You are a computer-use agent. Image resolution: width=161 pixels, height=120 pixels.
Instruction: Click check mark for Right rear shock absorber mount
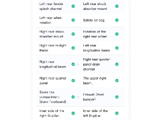tap(73, 34)
